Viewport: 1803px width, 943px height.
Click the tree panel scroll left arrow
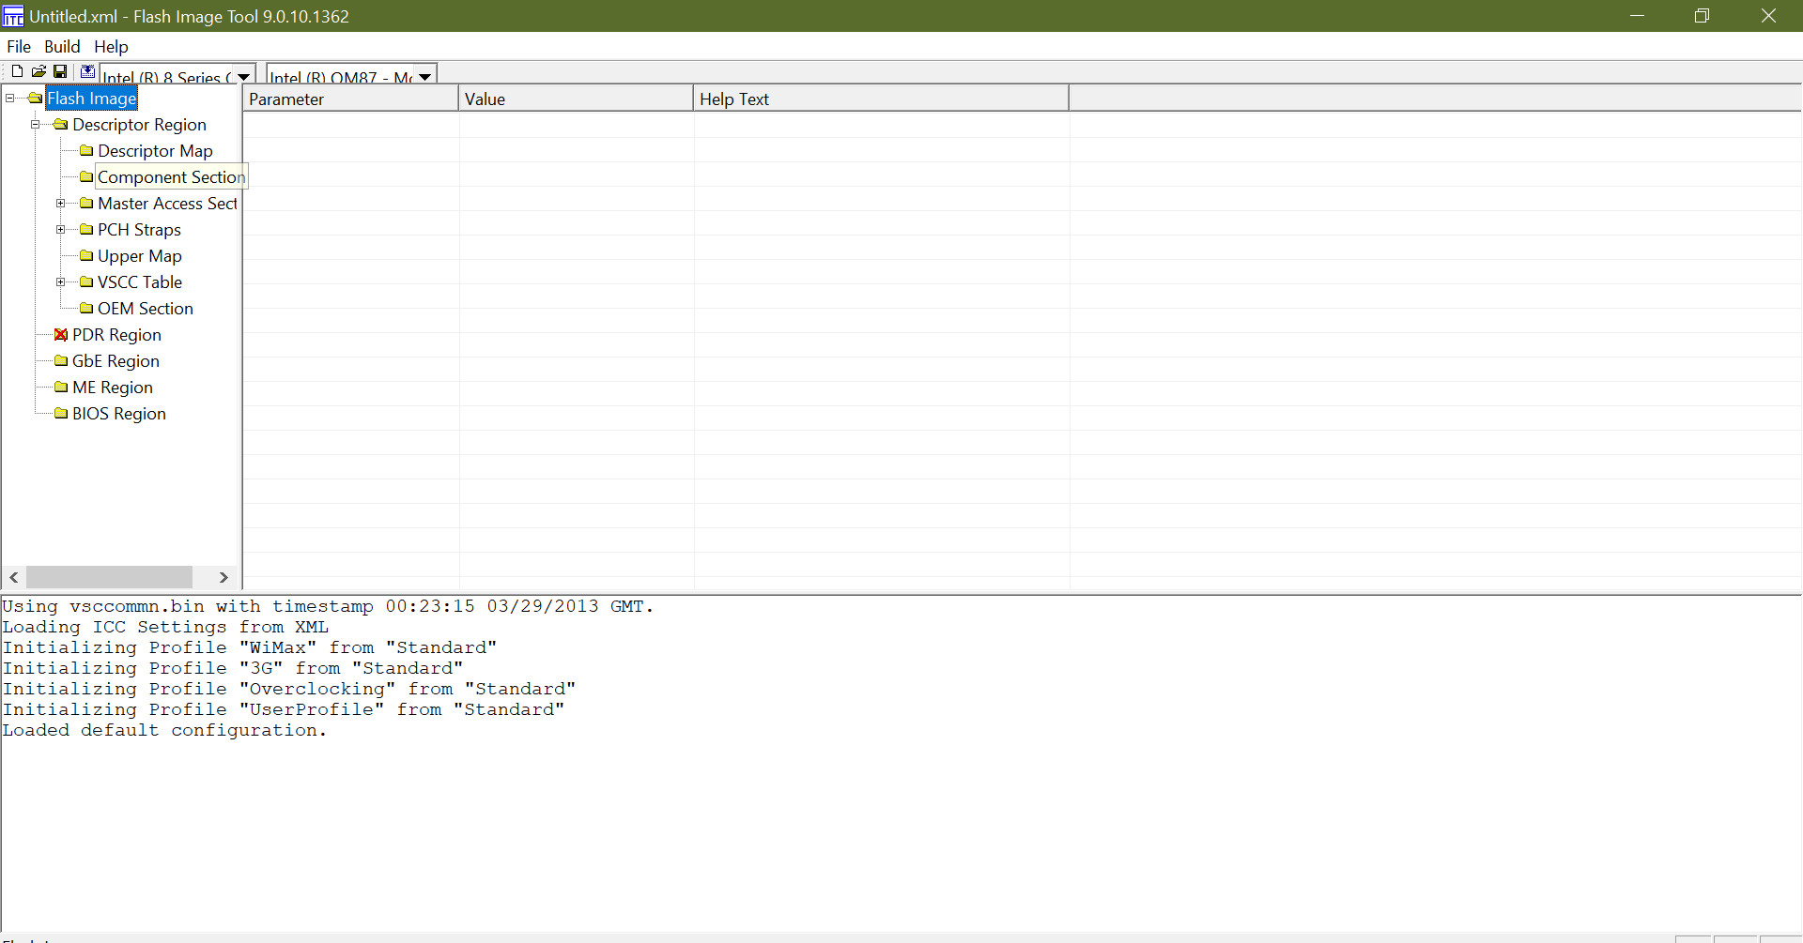tap(14, 577)
